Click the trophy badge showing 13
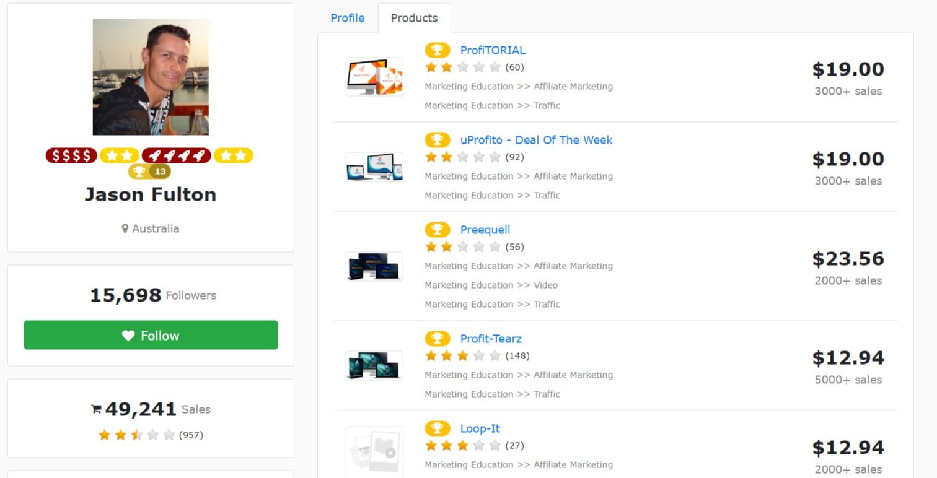The width and height of the screenshot is (937, 478). (x=149, y=172)
